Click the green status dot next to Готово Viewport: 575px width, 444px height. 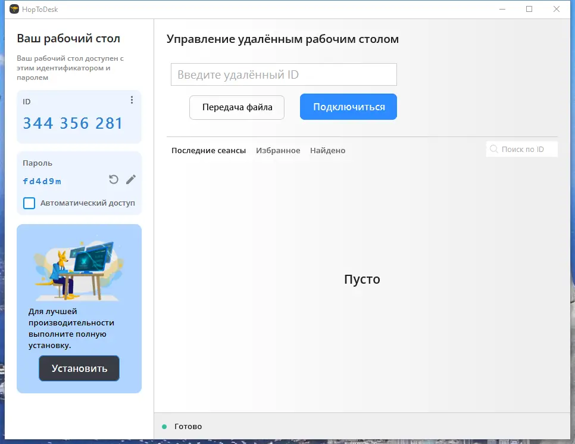click(165, 427)
